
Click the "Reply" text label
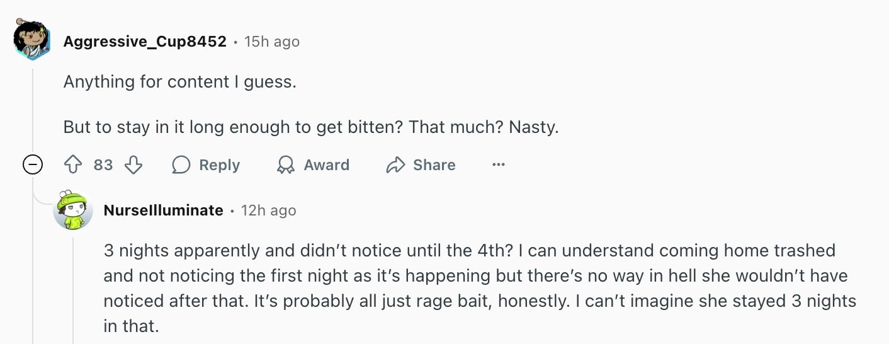[x=219, y=165]
